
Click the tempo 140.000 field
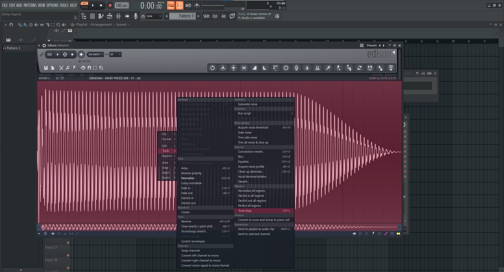click(x=122, y=6)
